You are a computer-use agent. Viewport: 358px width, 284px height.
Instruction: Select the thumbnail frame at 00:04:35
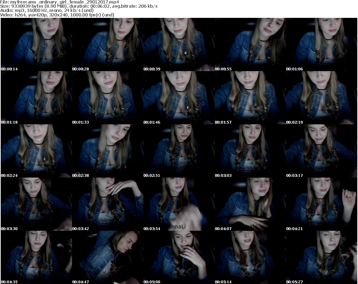pyautogui.click(x=36, y=257)
